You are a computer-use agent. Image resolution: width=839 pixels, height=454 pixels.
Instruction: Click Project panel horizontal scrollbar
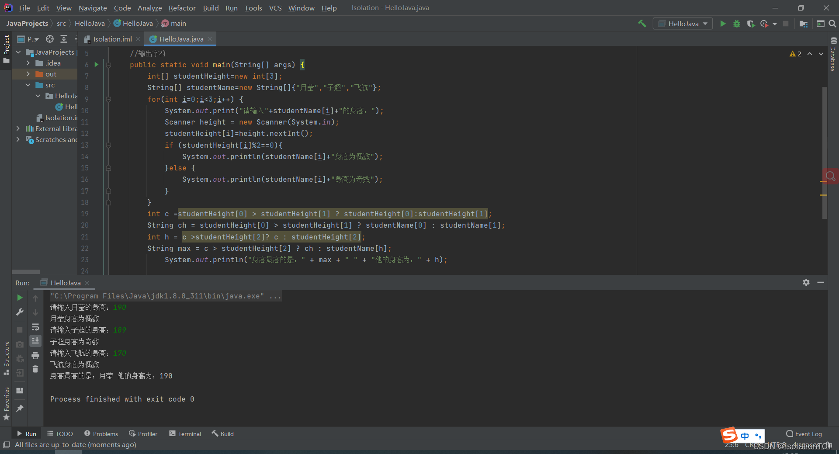26,271
